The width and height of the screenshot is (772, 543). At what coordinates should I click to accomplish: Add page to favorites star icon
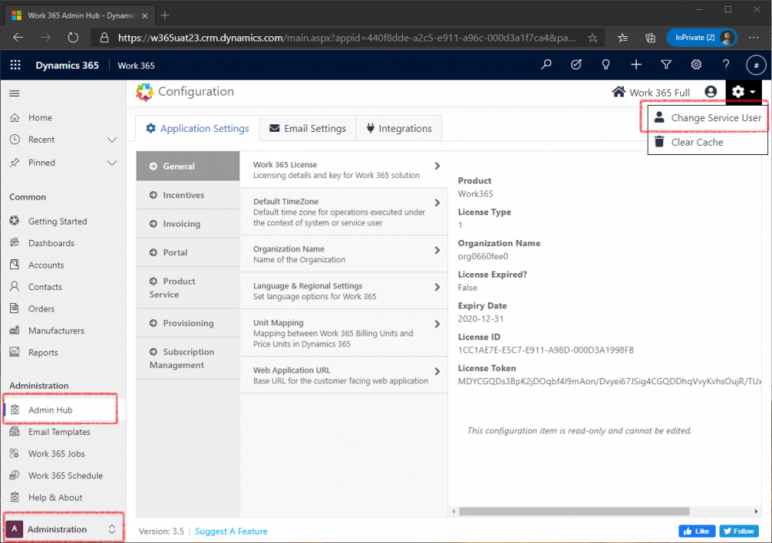tap(593, 38)
